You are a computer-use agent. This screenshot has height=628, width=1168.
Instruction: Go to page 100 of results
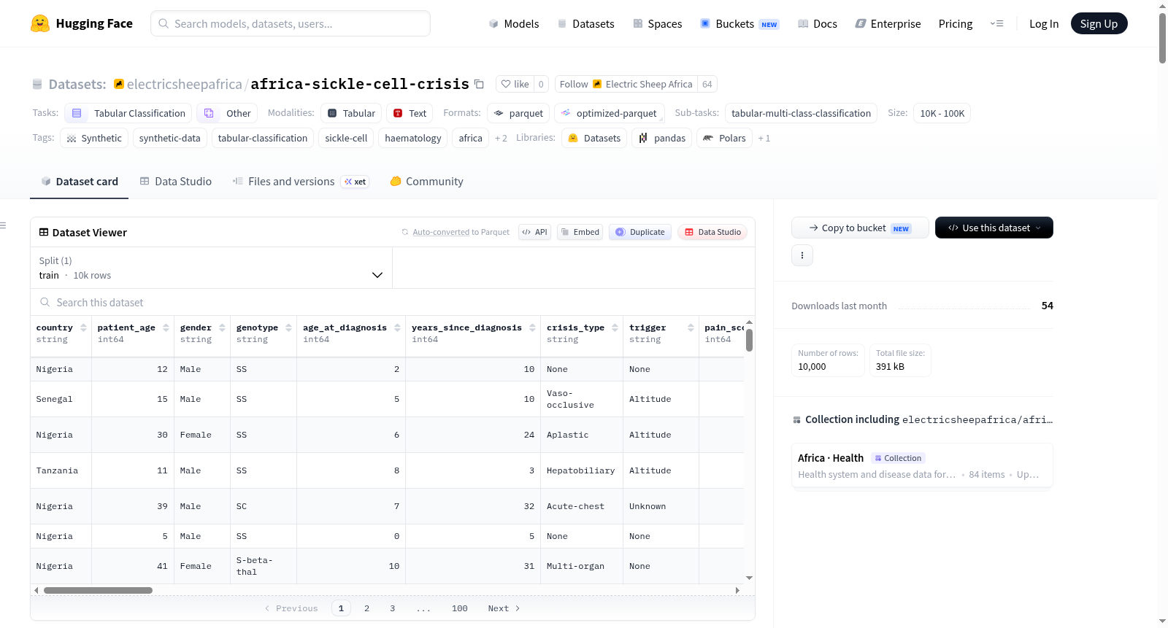tap(460, 608)
